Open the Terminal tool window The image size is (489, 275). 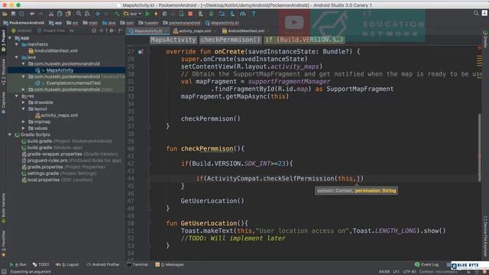point(138,265)
